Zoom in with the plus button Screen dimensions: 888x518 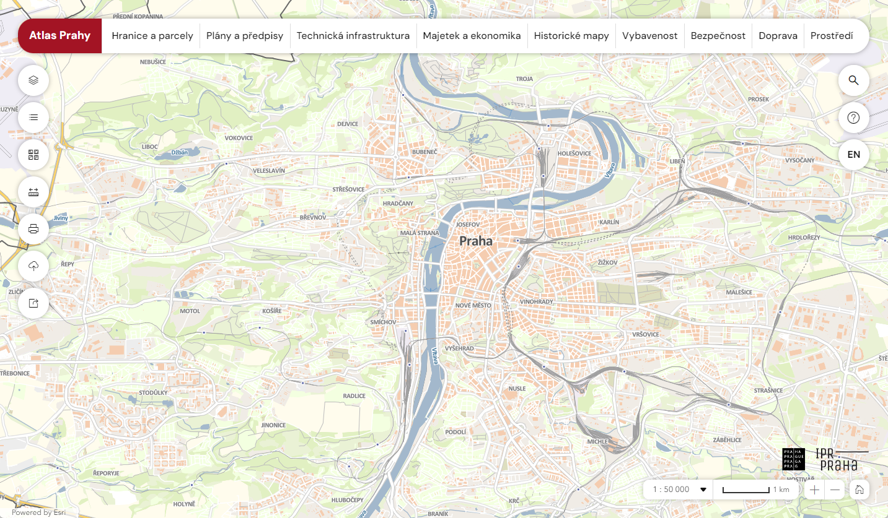click(814, 490)
